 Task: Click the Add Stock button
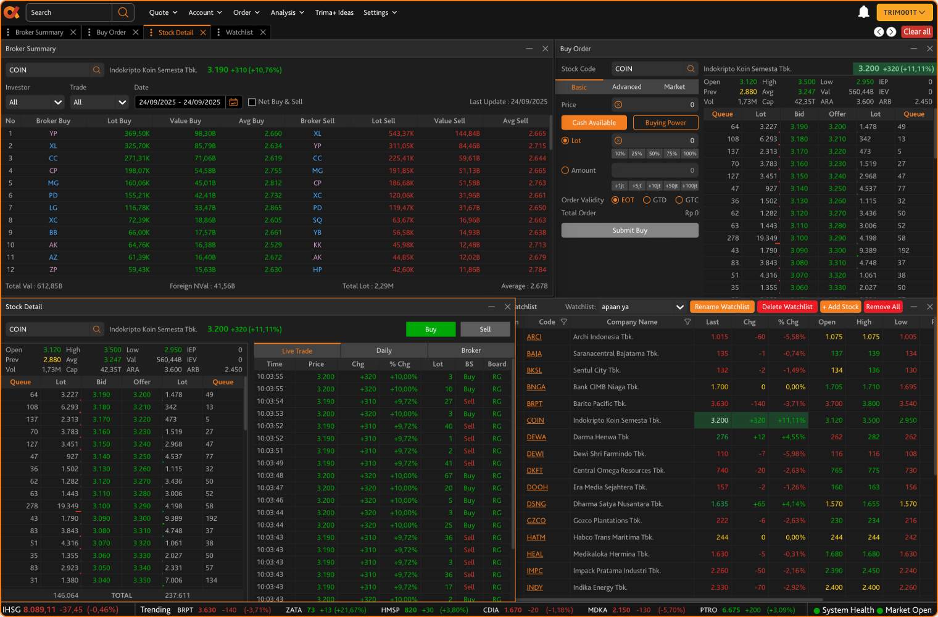(x=840, y=307)
